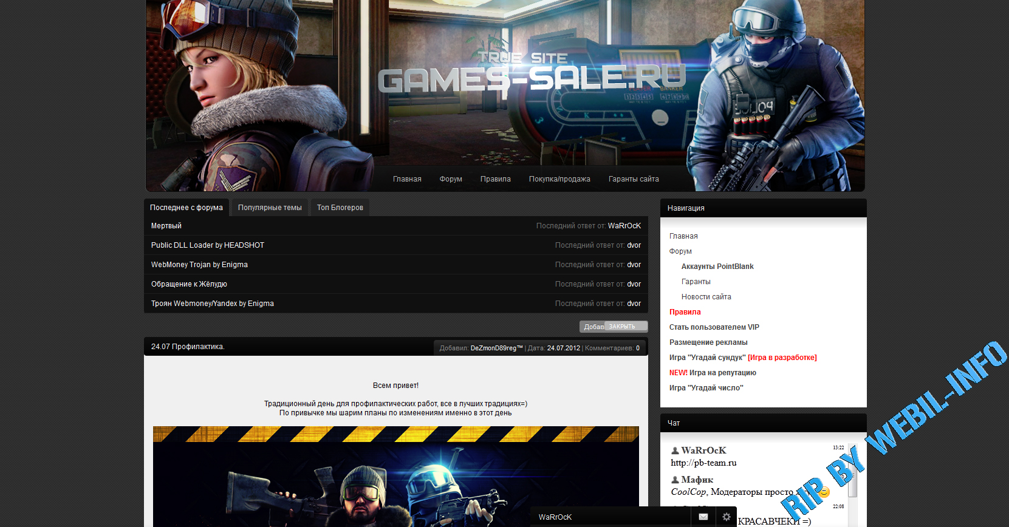
Task: Open the news title 24.07 Профилактика
Action: (188, 347)
